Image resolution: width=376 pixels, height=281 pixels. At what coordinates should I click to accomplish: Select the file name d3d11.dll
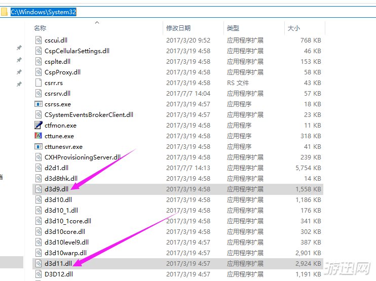point(58,263)
